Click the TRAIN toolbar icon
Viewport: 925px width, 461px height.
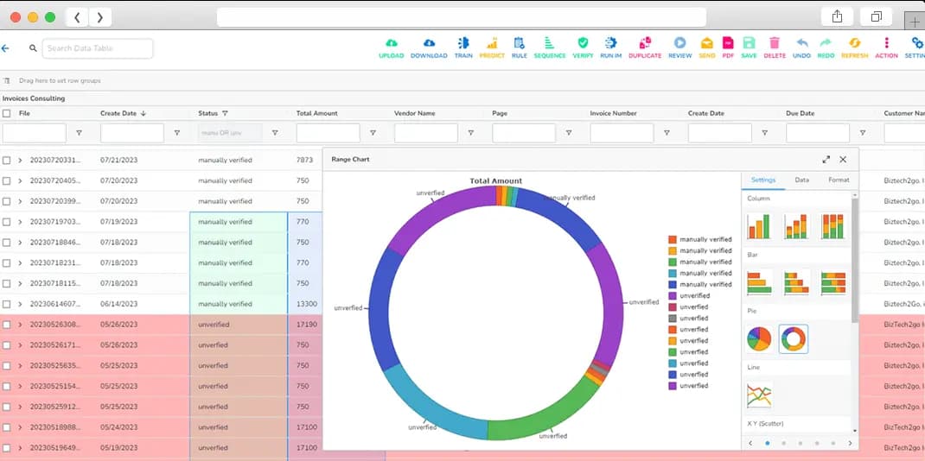point(463,43)
